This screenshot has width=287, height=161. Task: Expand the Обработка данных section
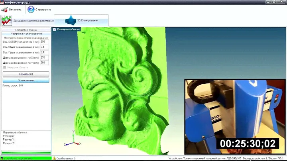(26, 30)
